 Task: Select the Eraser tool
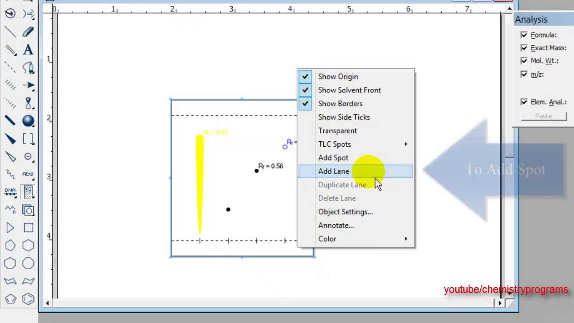click(28, 31)
